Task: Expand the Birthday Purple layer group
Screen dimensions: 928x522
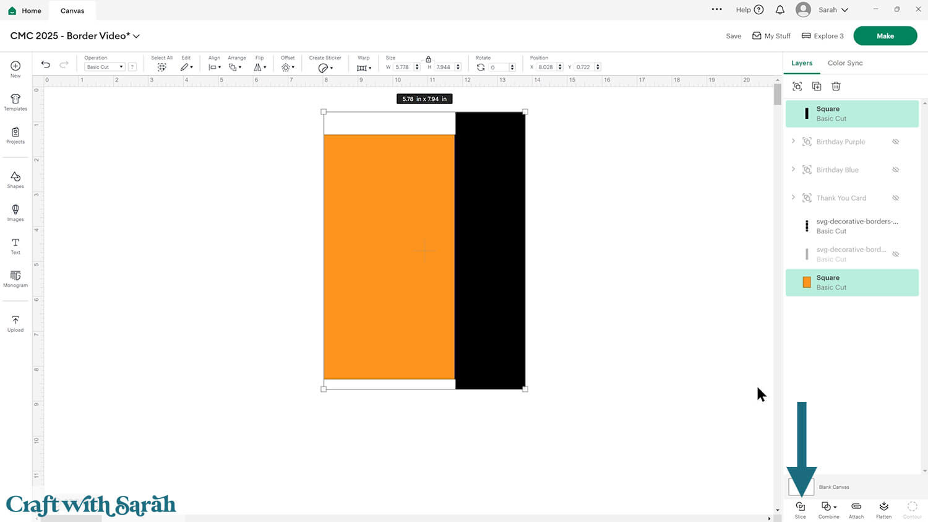Action: [793, 141]
